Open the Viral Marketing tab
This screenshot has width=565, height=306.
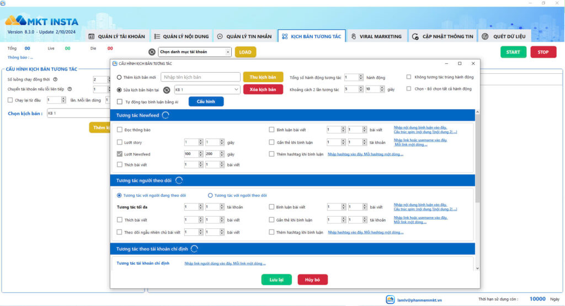coord(376,36)
